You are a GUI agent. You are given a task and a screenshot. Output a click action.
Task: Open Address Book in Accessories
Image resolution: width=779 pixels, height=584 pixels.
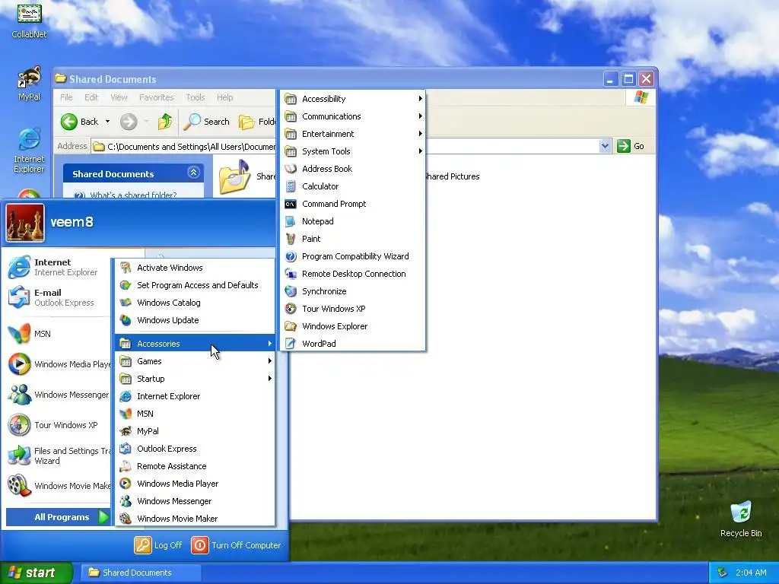353,169
